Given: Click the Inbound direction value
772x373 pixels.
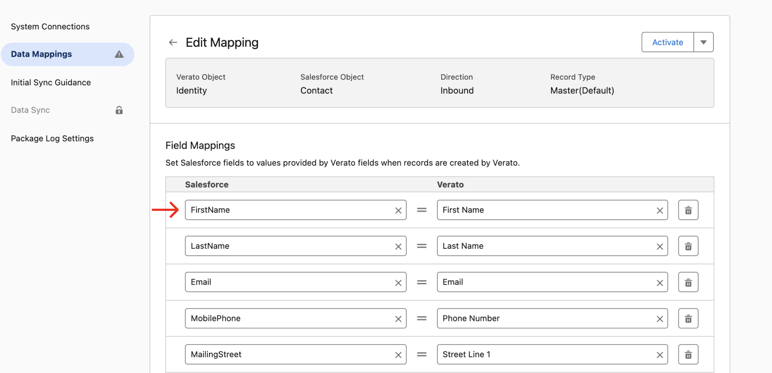Looking at the screenshot, I should 457,90.
